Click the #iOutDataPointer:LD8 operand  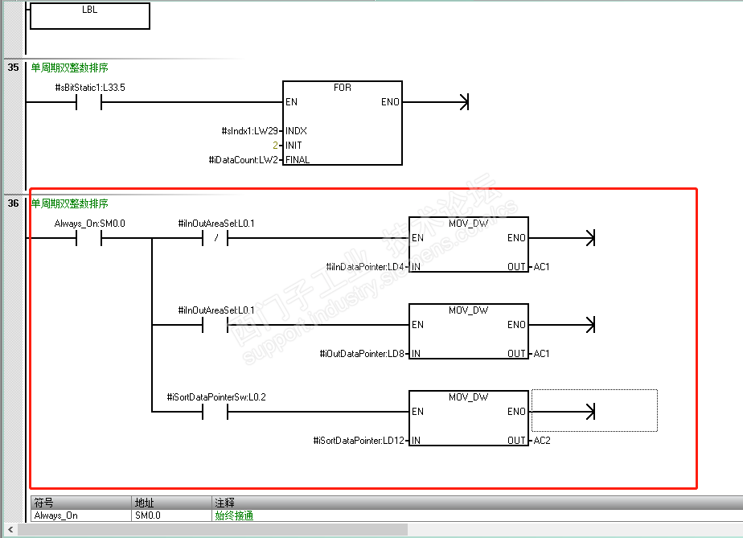362,354
